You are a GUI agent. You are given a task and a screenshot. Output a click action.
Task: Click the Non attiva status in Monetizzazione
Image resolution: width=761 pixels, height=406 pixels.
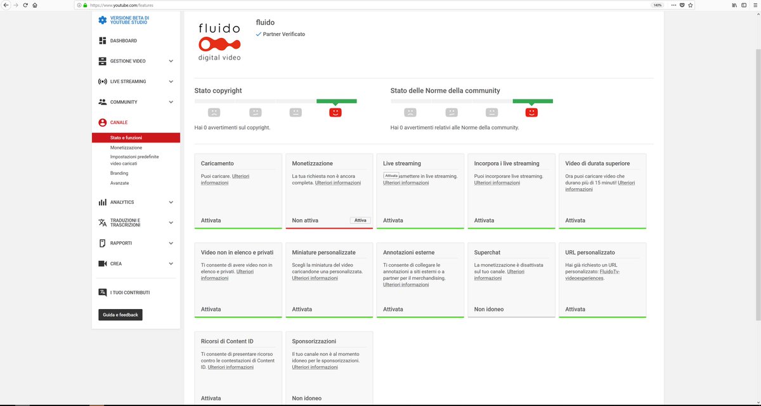click(x=306, y=220)
